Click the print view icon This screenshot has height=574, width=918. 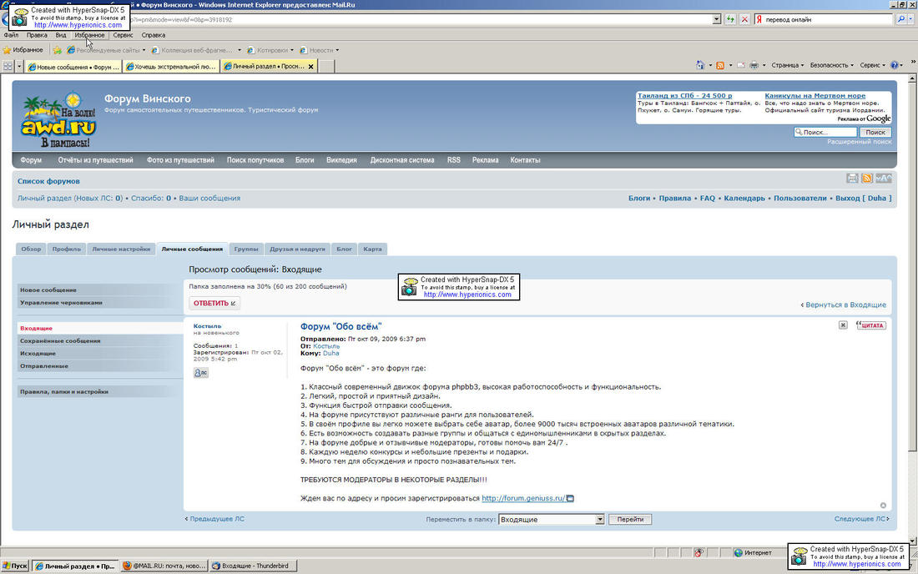[x=852, y=179]
